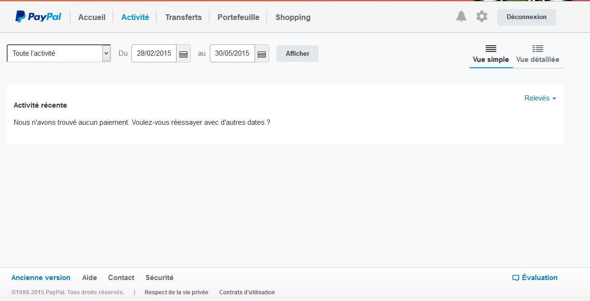The width and height of the screenshot is (590, 301).
Task: Navigate to the Shopping tab
Action: tap(293, 17)
